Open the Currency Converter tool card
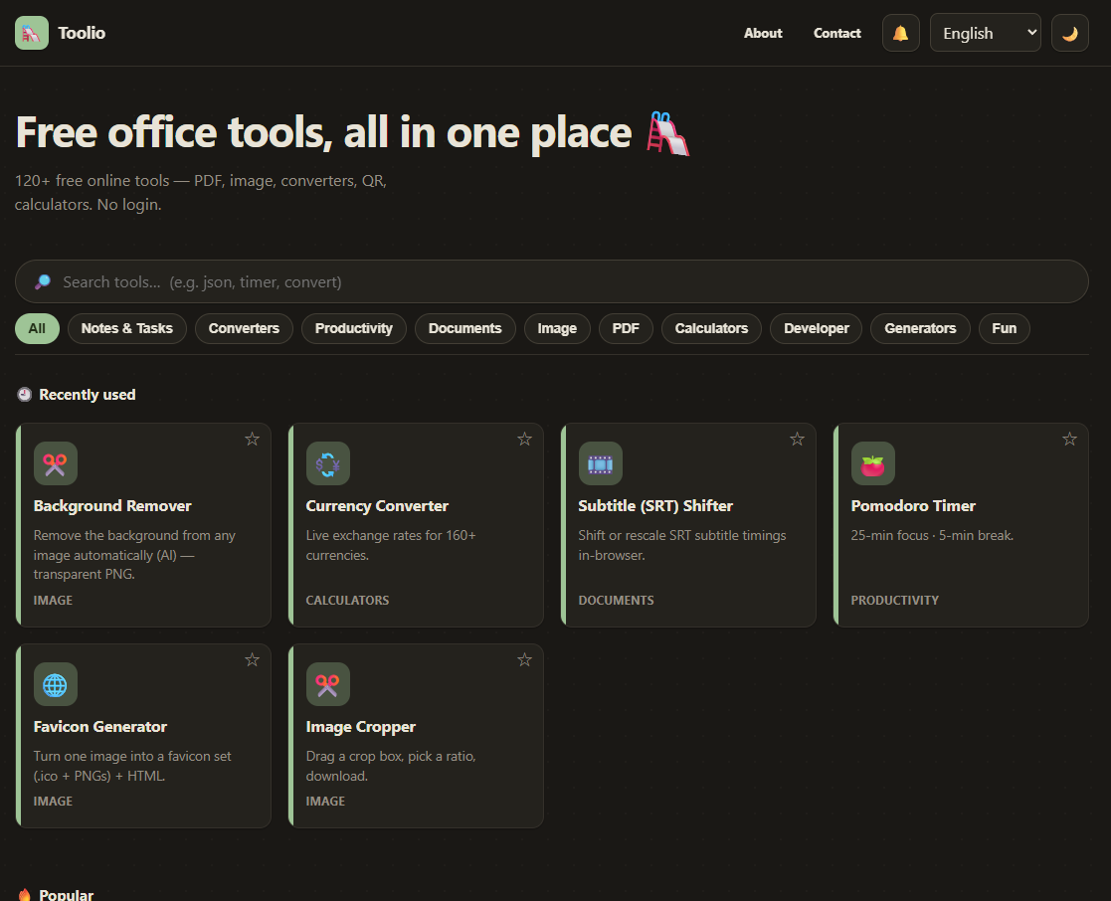 coord(416,525)
